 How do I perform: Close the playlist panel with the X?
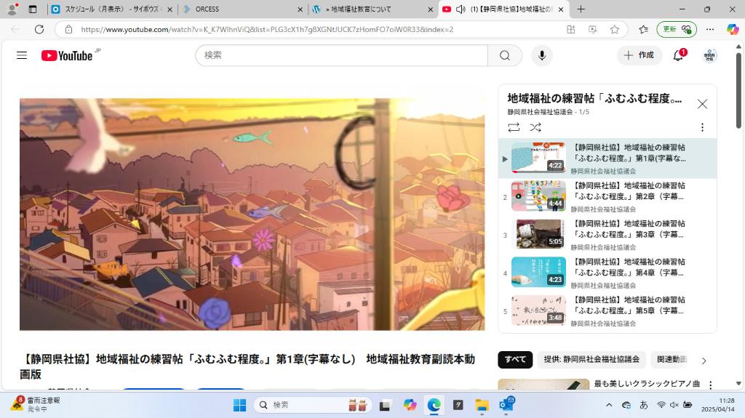click(x=702, y=104)
